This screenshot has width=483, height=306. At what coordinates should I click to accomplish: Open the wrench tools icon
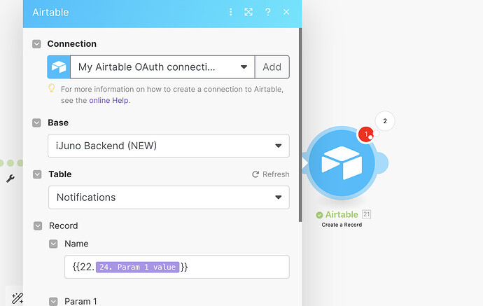10,178
